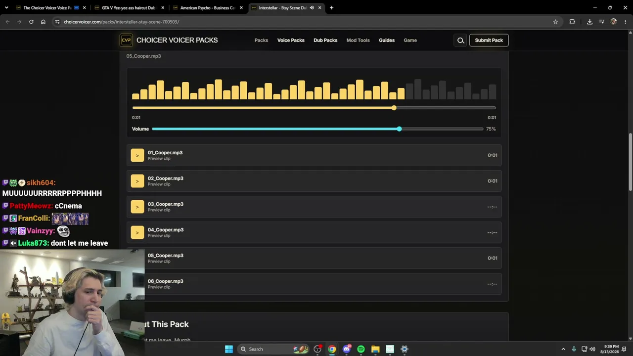This screenshot has width=633, height=356.
Task: Open the Game nav item
Action: pos(410,41)
